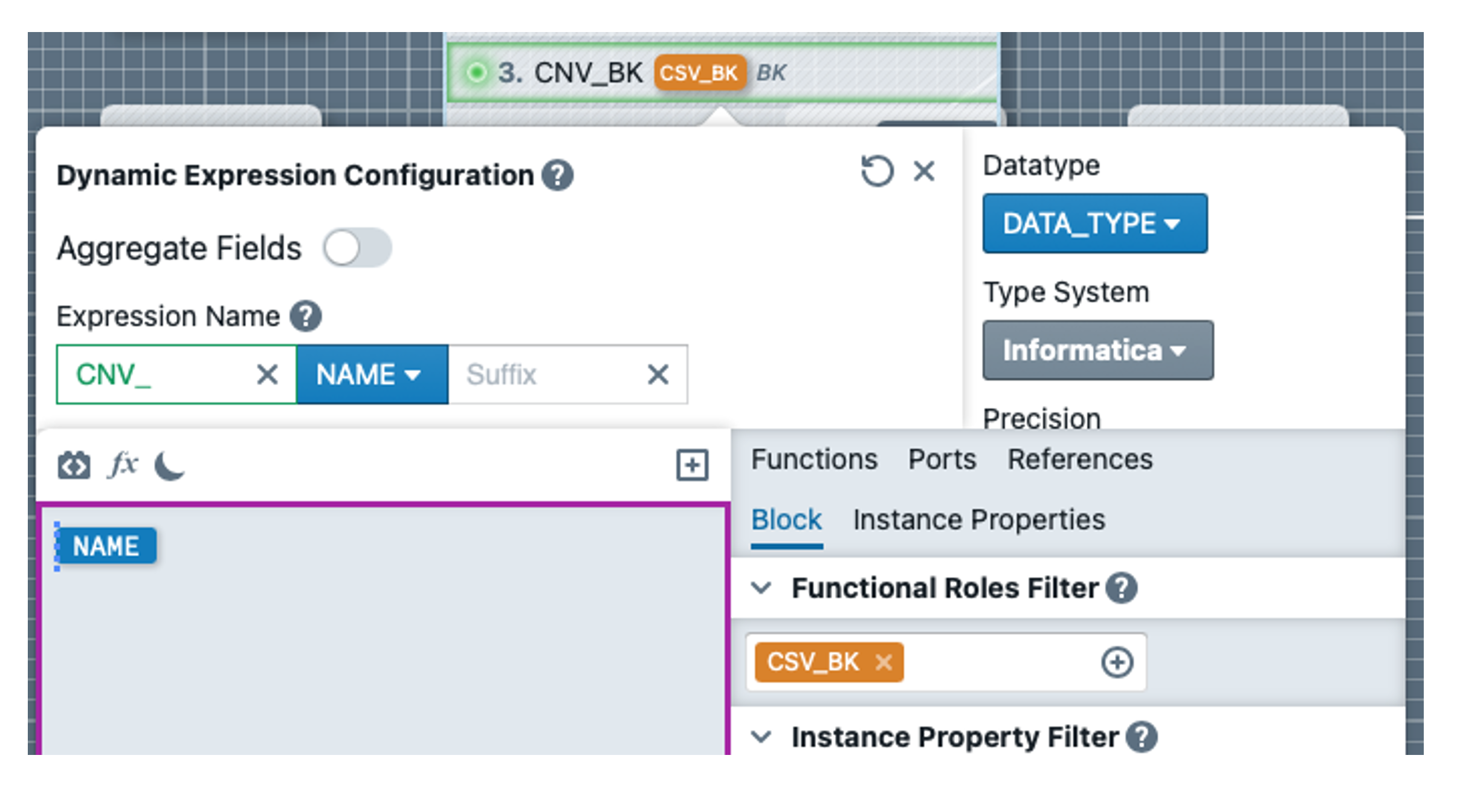Viewport: 1457px width, 790px height.
Task: Open the Informatica type system dropdown
Action: click(x=1097, y=351)
